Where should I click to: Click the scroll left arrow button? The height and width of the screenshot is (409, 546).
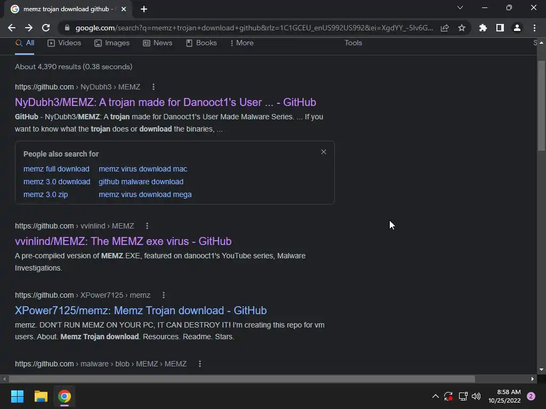click(x=4, y=379)
